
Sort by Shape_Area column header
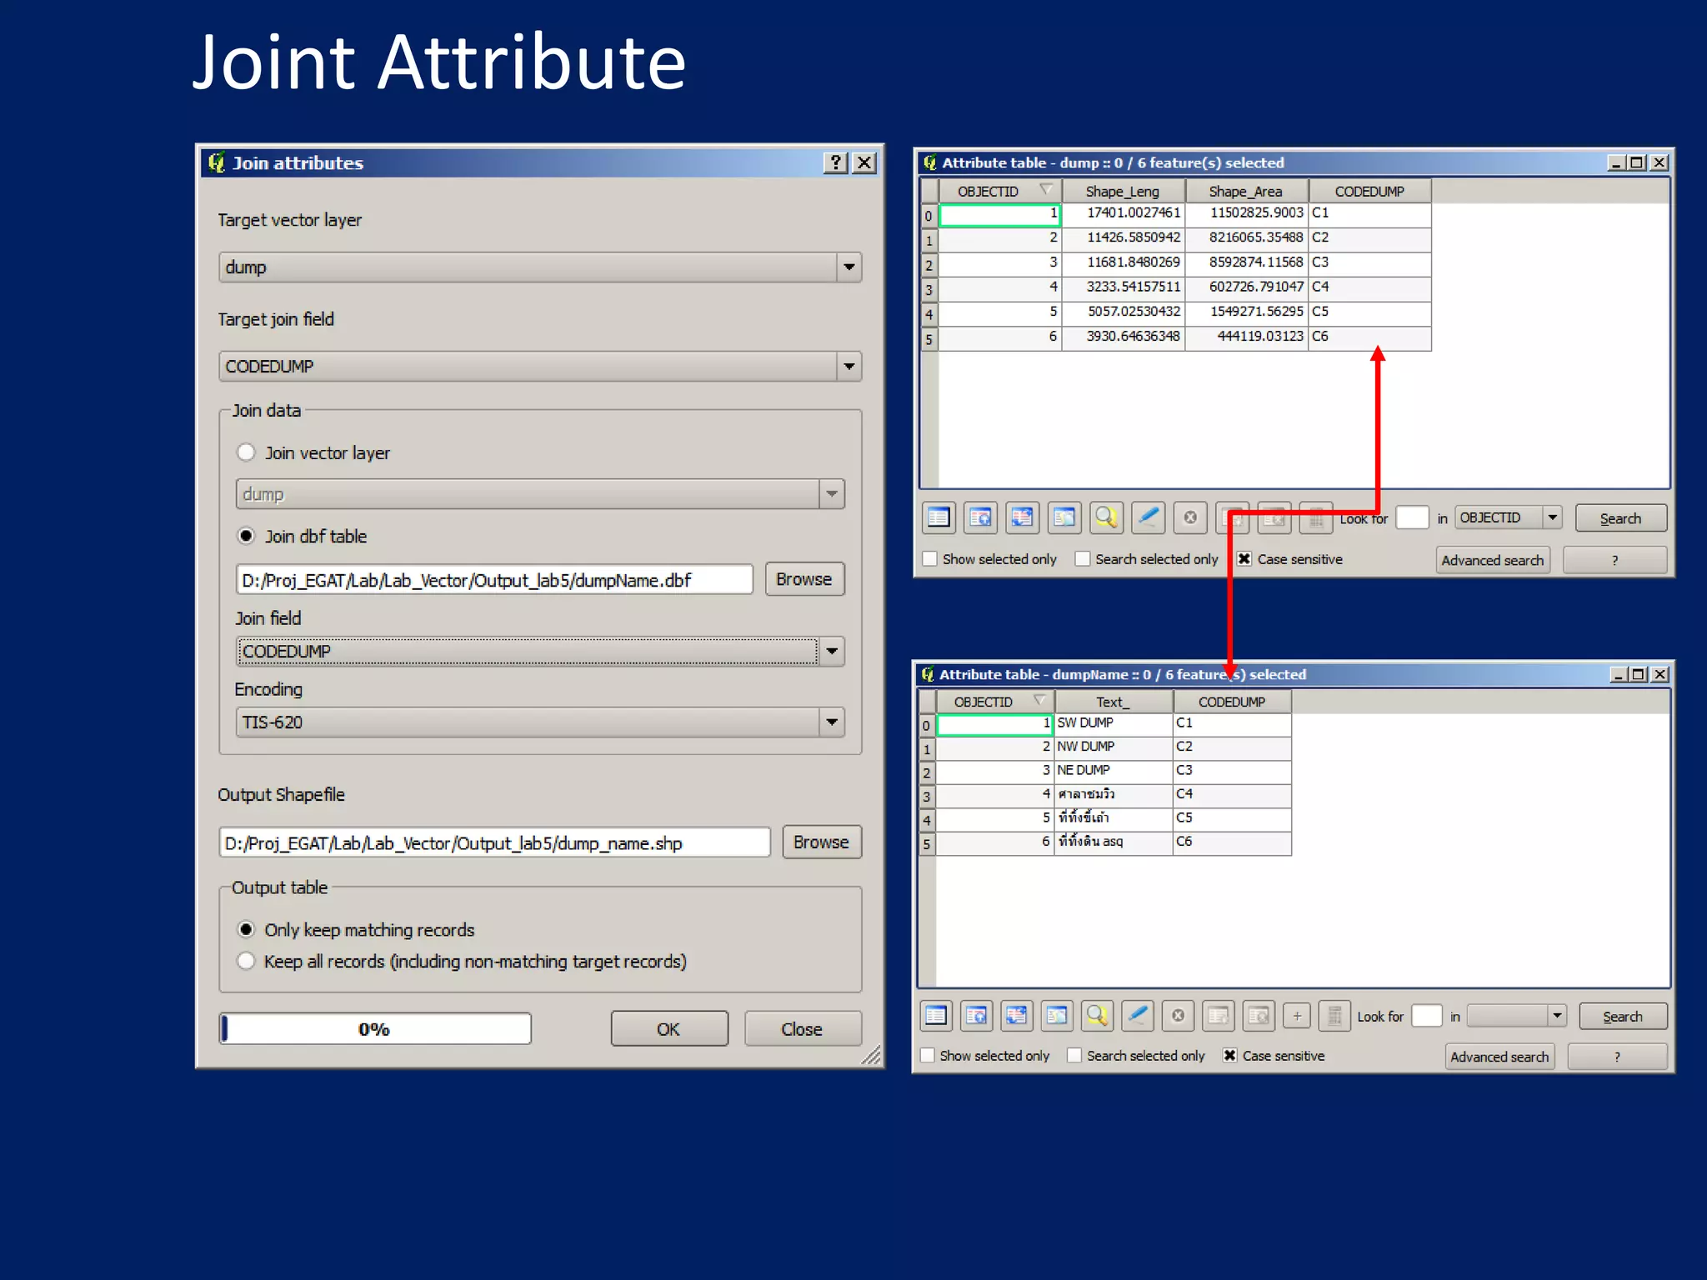[1245, 192]
